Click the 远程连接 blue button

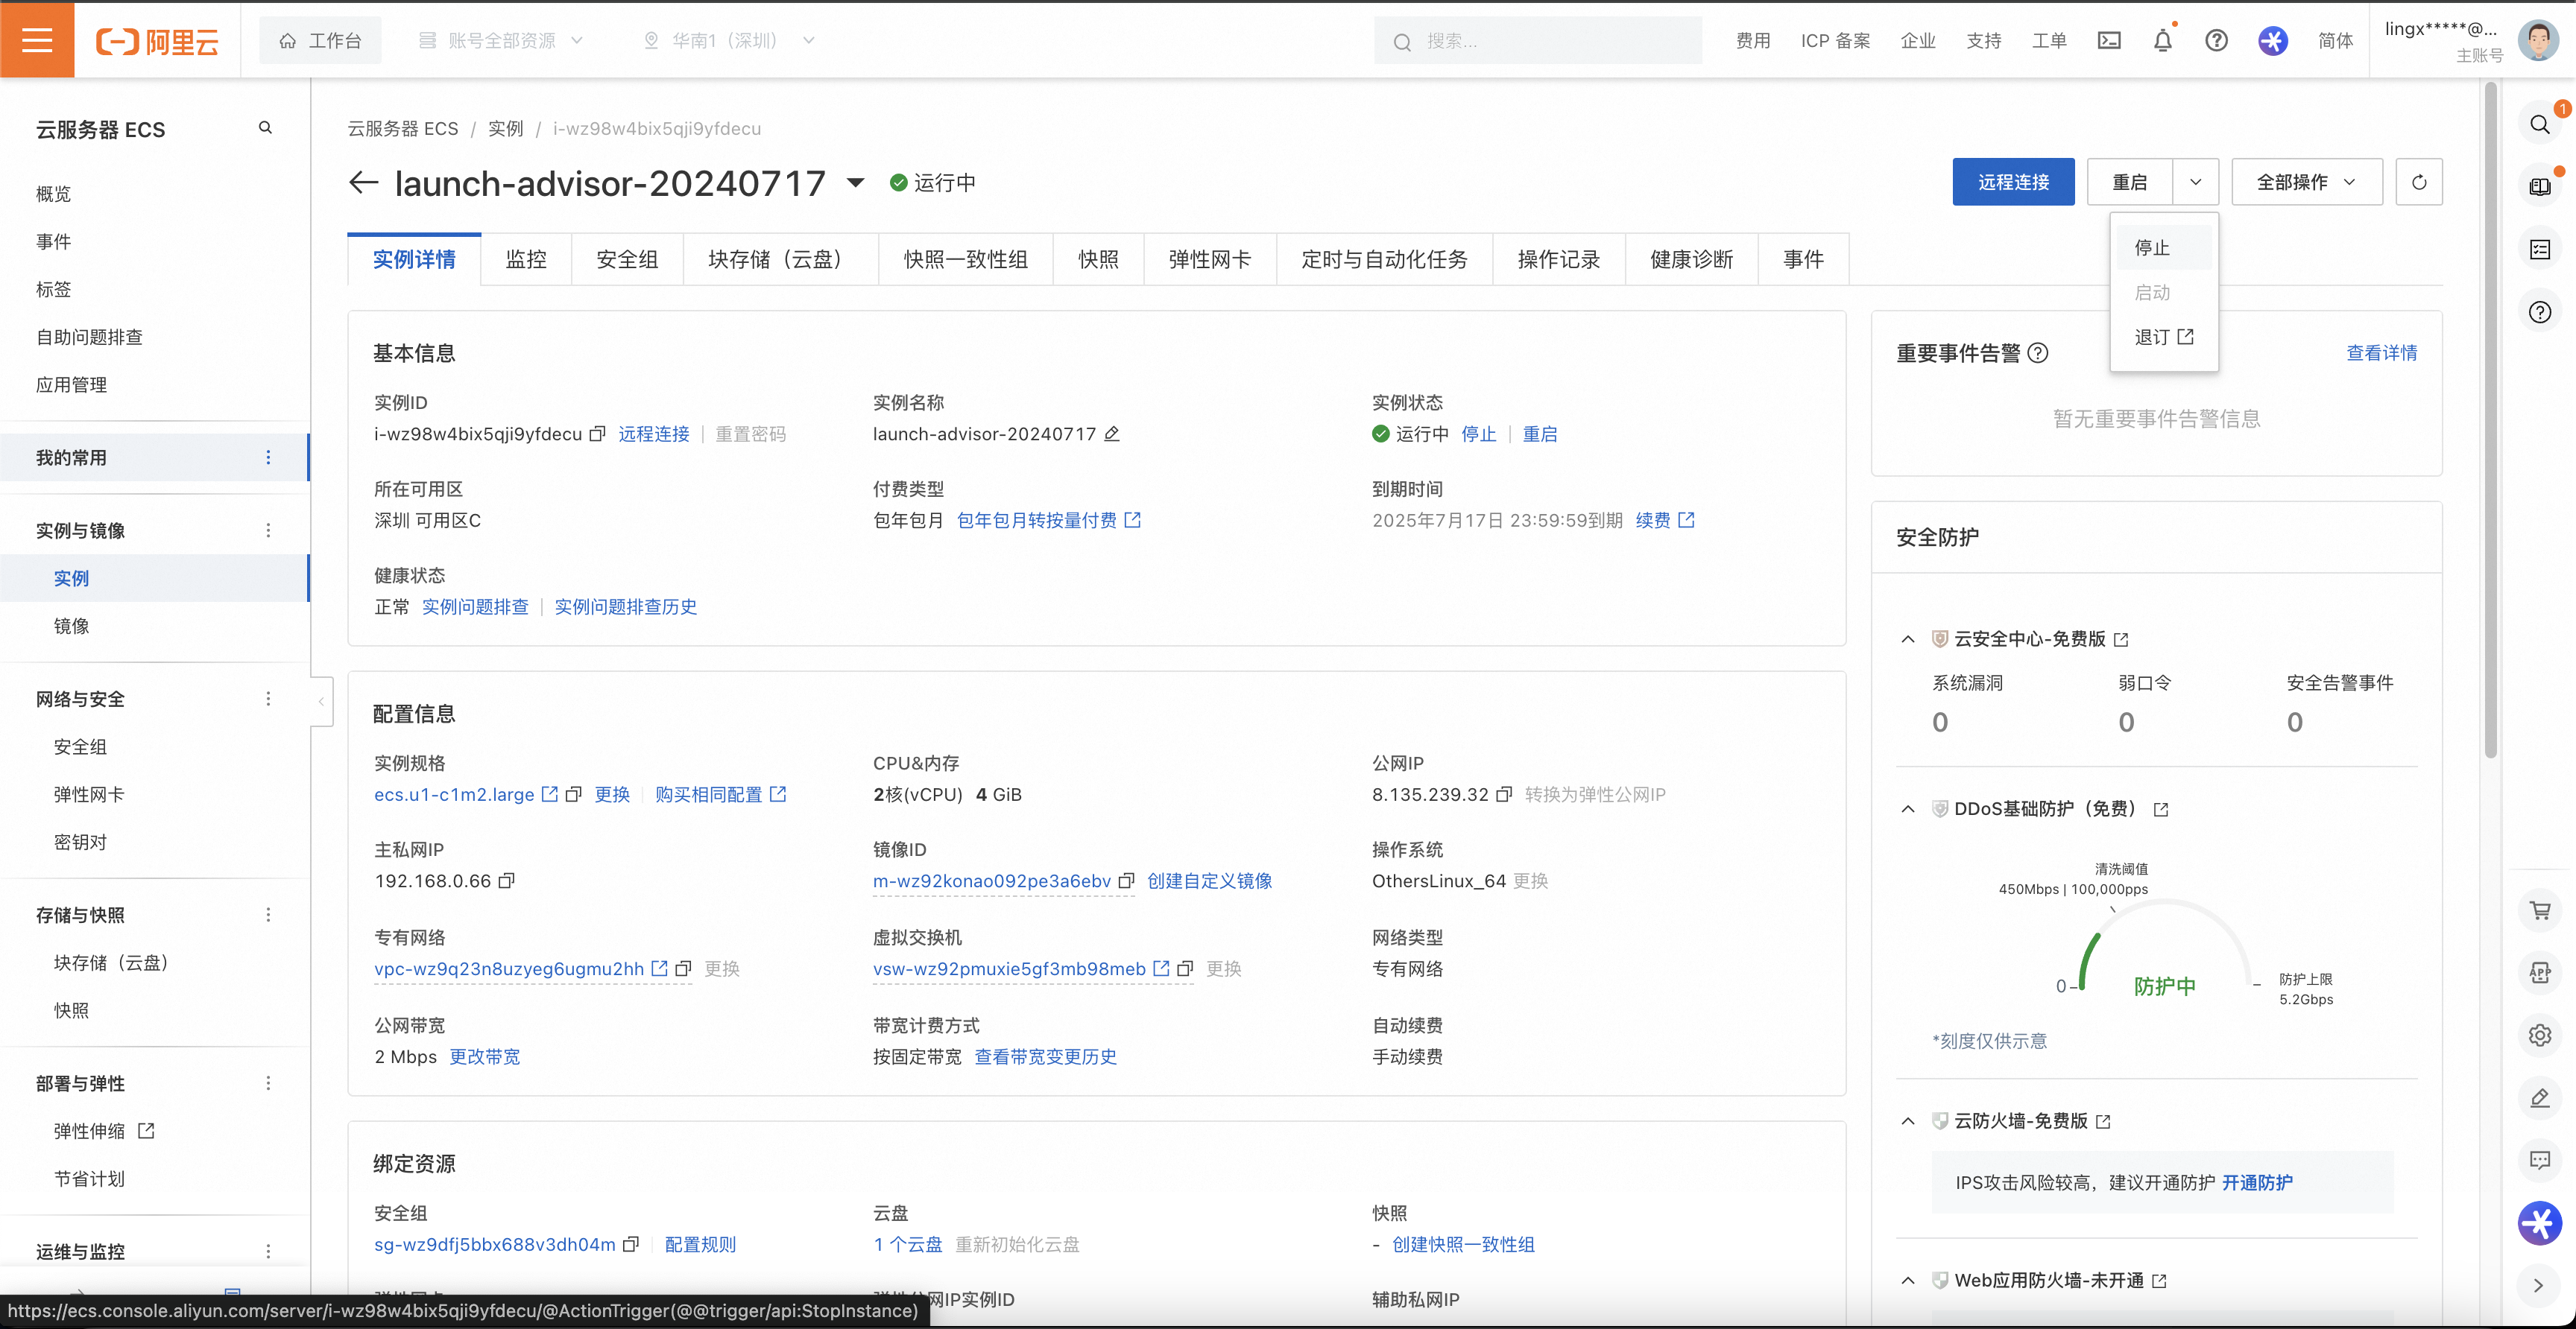[2013, 182]
